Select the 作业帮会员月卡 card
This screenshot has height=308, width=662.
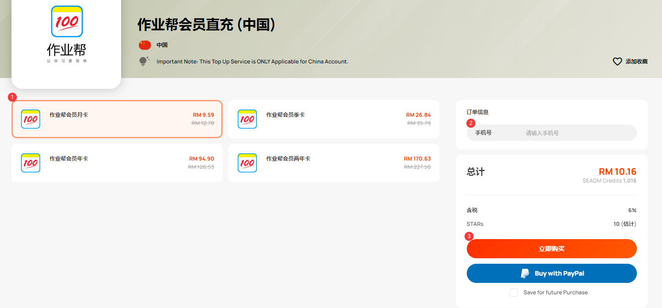[x=117, y=119]
